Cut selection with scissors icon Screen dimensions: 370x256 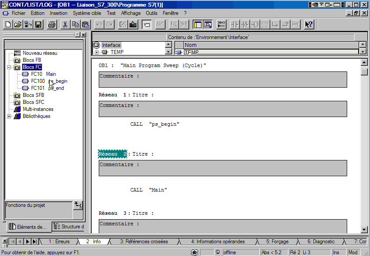(x=65, y=25)
